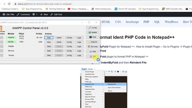The width and height of the screenshot is (192, 108).
Task: Open first Курс Programming bookmark
Action: (32, 9)
